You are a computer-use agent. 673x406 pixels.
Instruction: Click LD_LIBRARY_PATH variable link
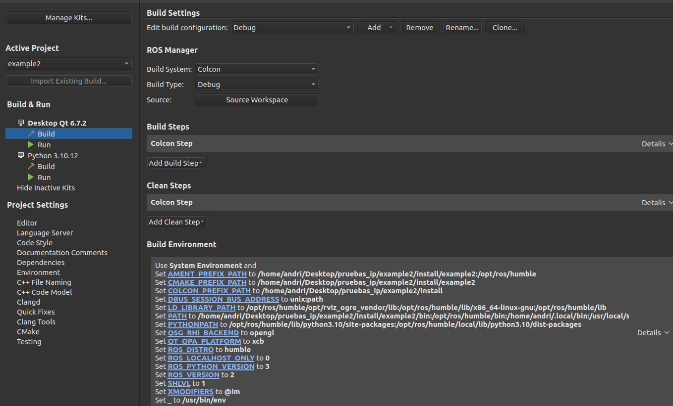click(202, 308)
